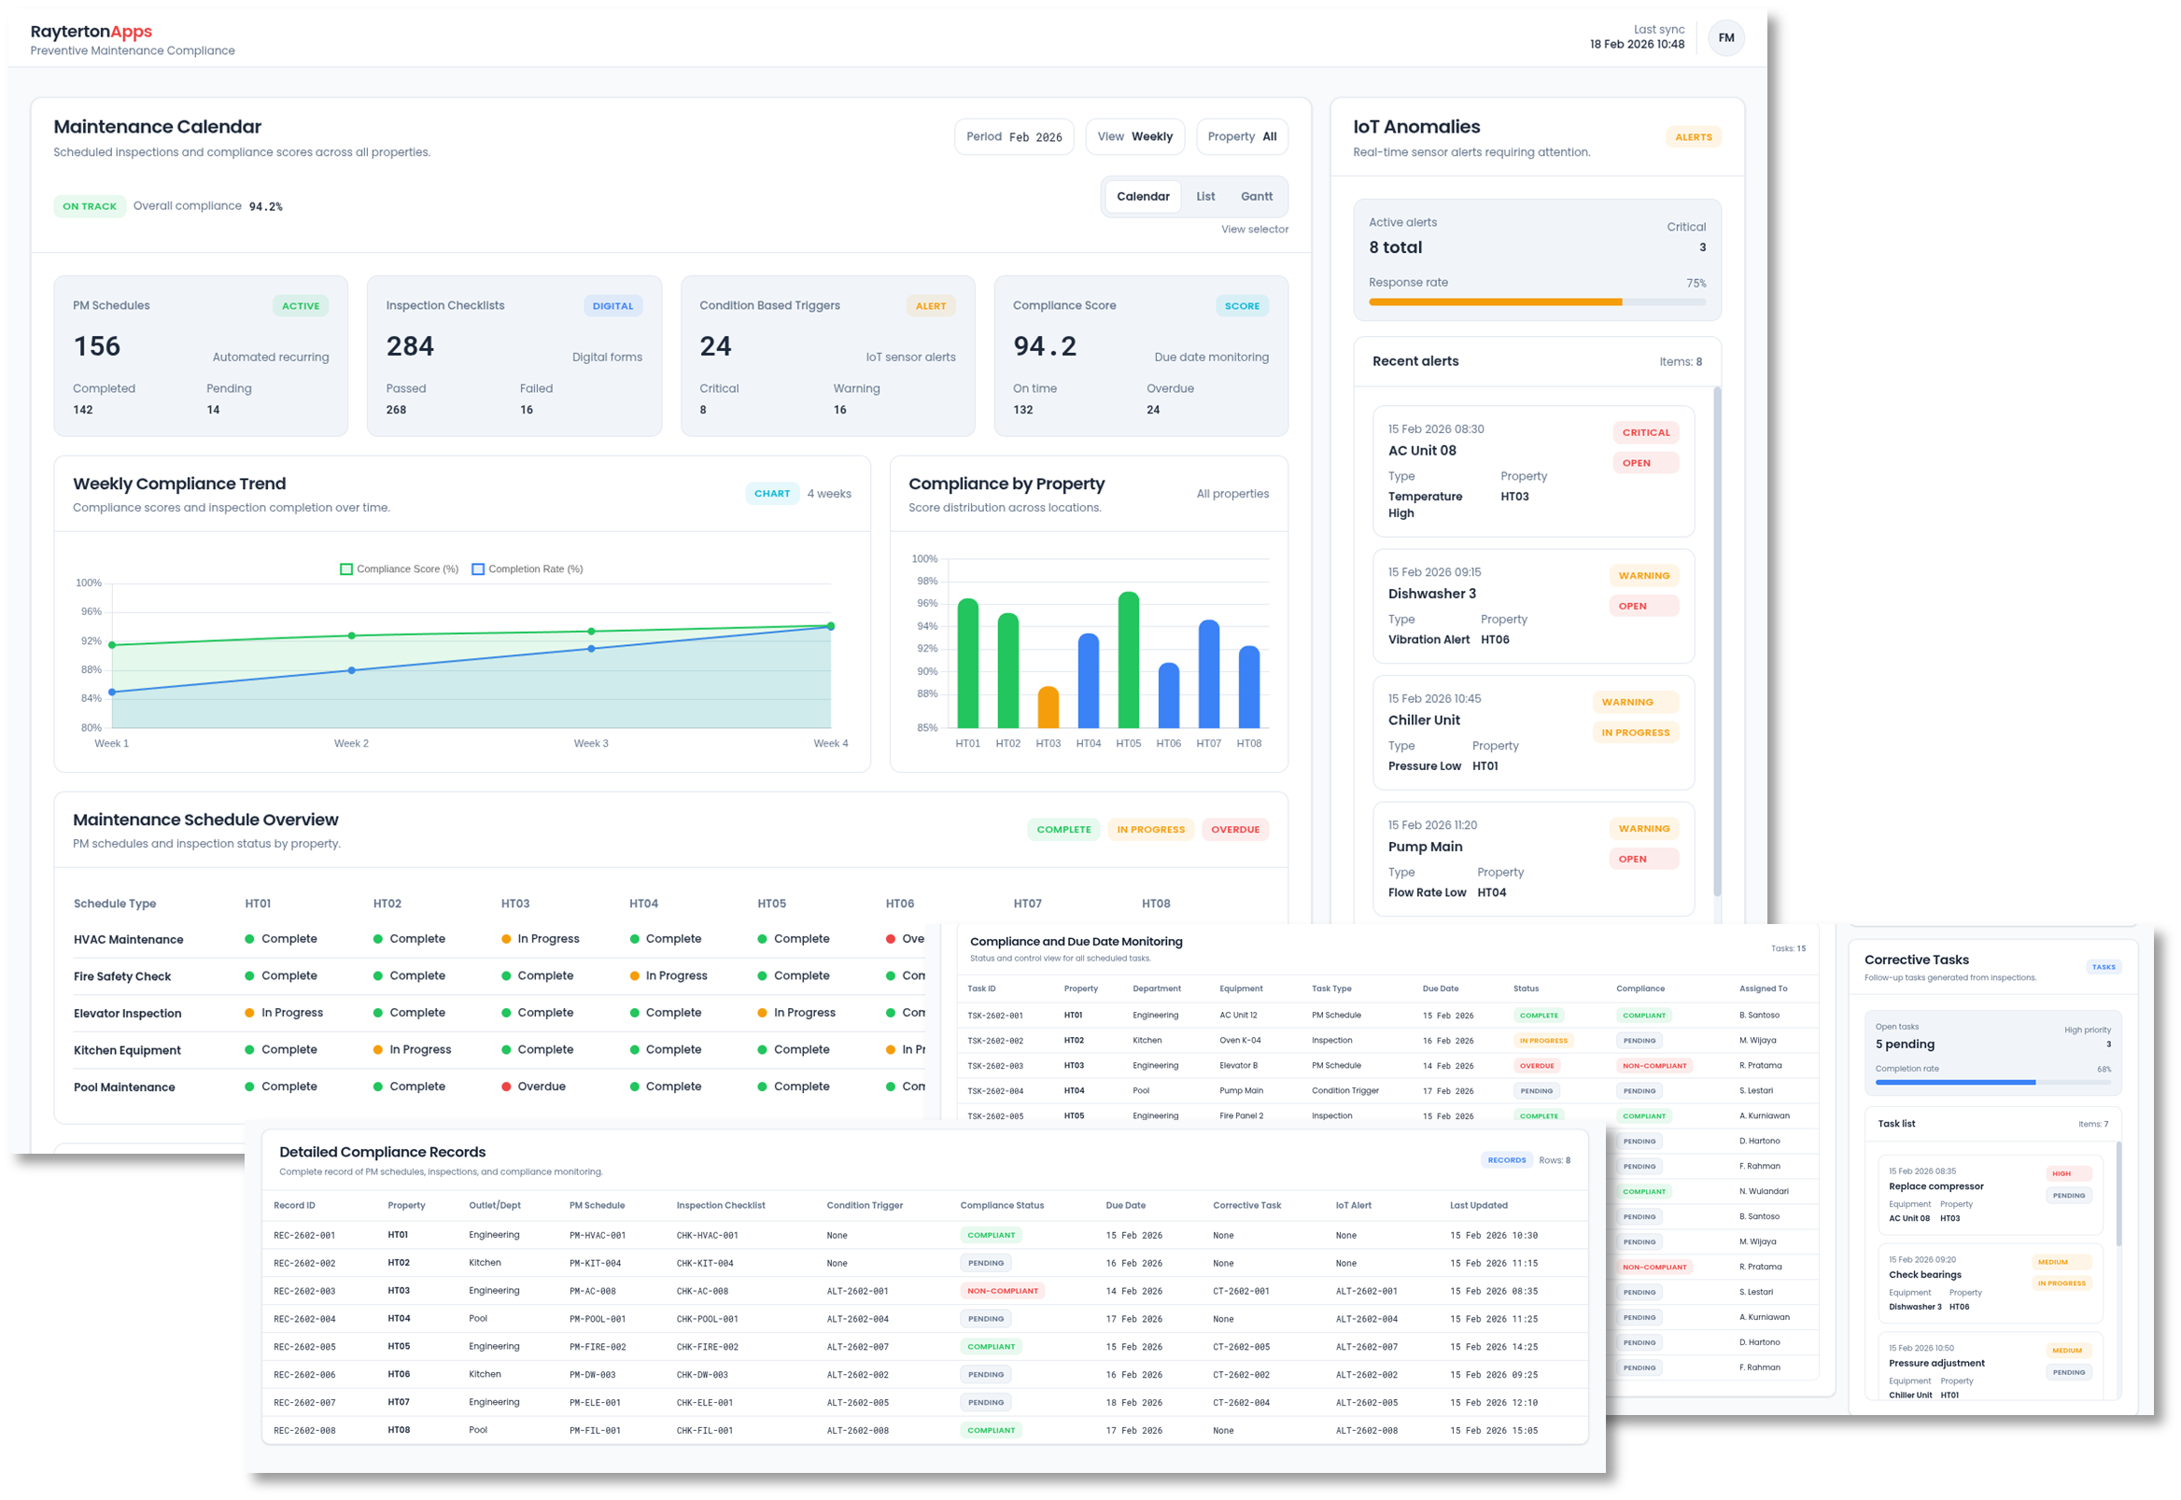
Task: Toggle Compliance Score legend box
Action: pyautogui.click(x=346, y=568)
